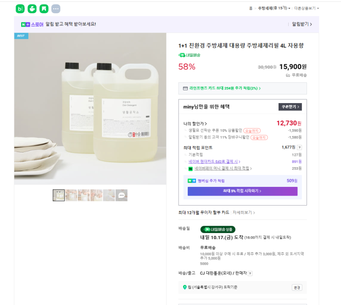
Task: Click the question mark beside 최대 적립 포인트
Action: [299, 147]
